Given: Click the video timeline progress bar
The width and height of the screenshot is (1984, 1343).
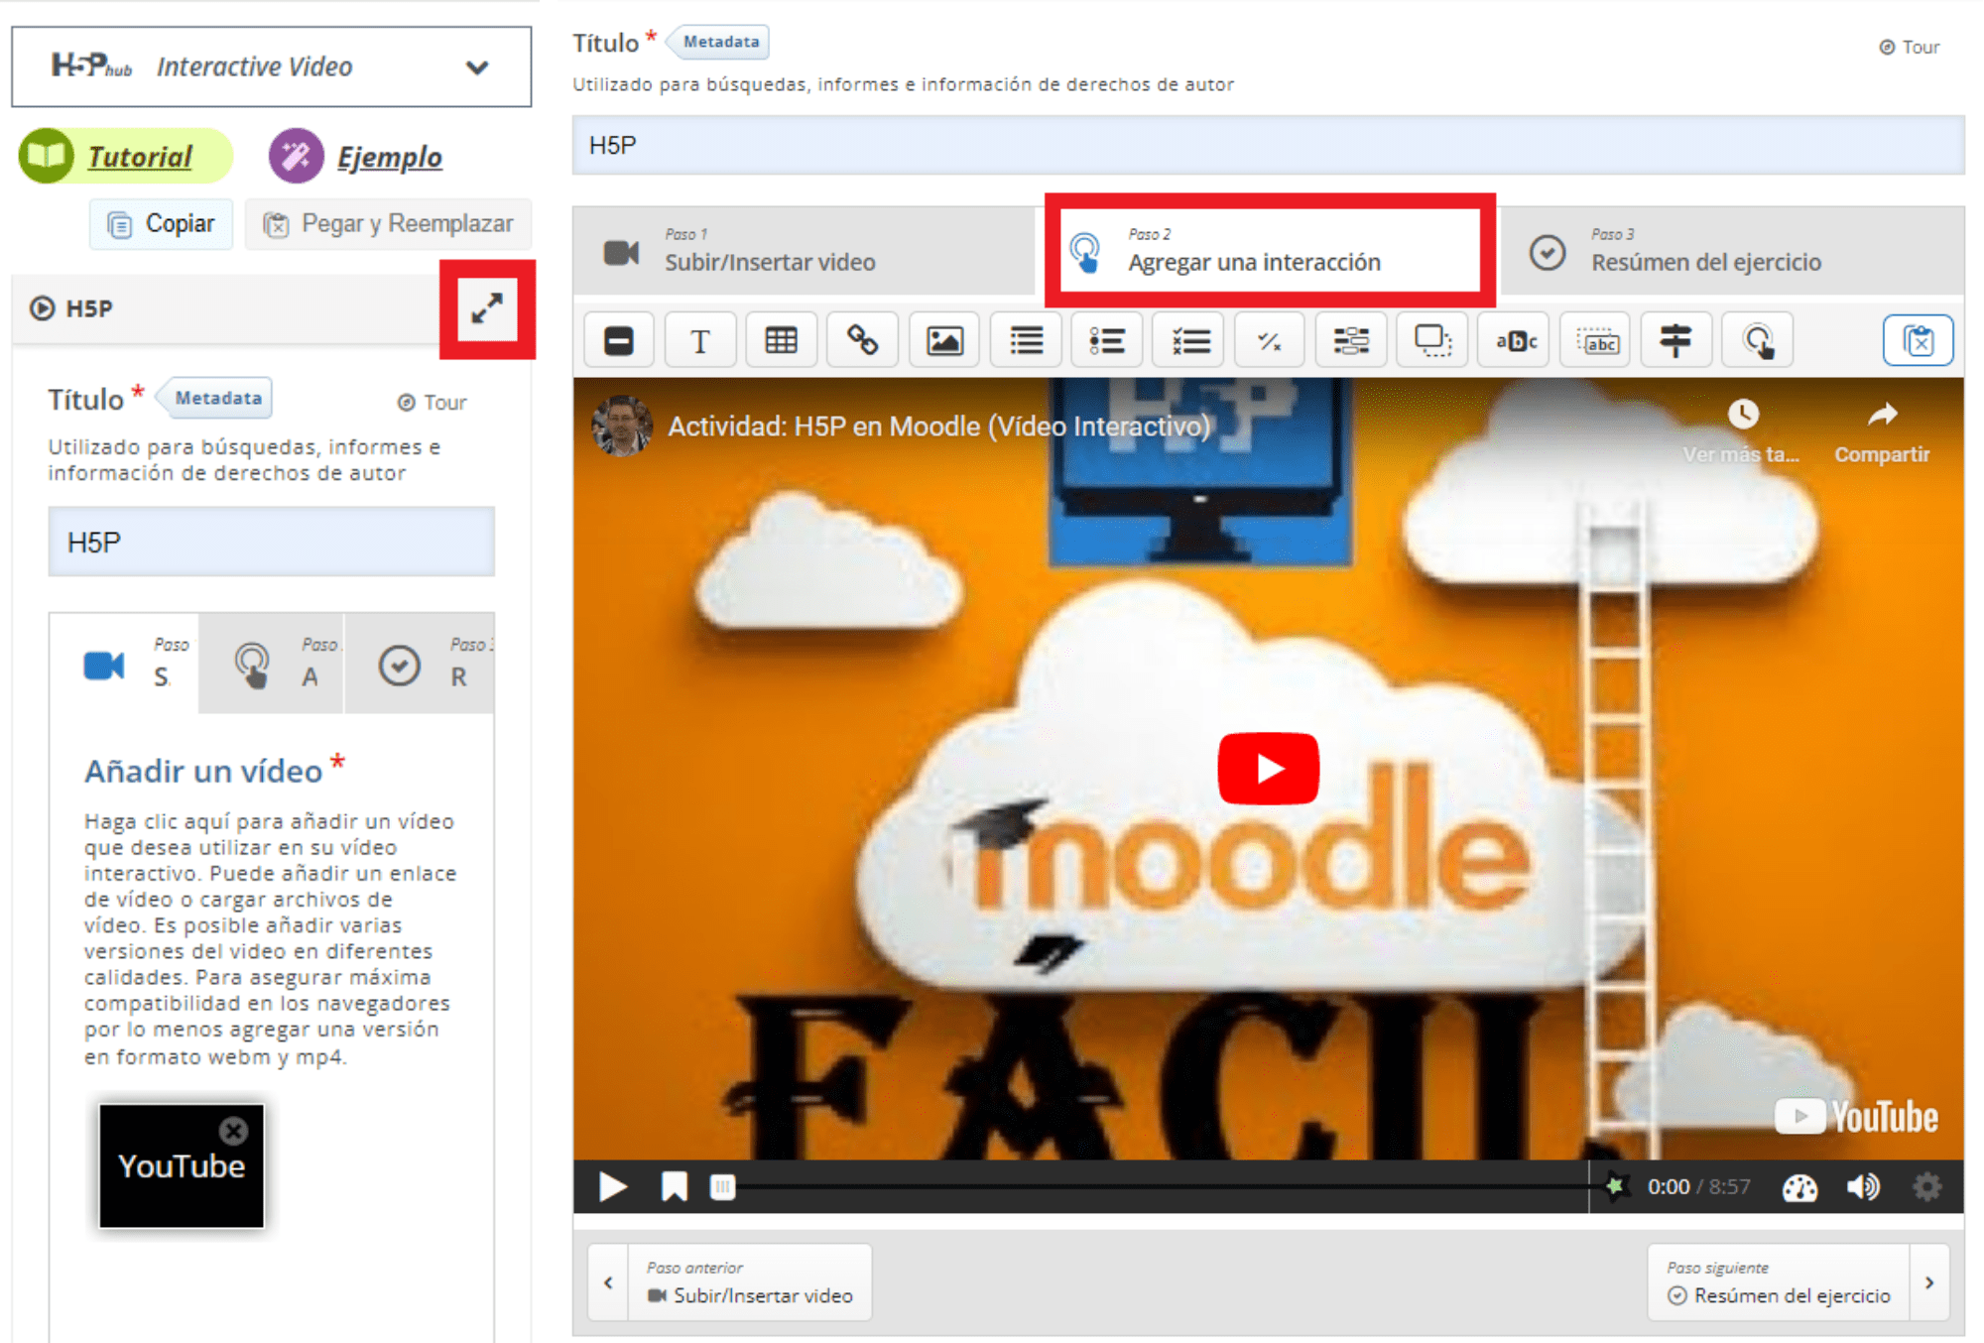Looking at the screenshot, I should tap(1161, 1186).
